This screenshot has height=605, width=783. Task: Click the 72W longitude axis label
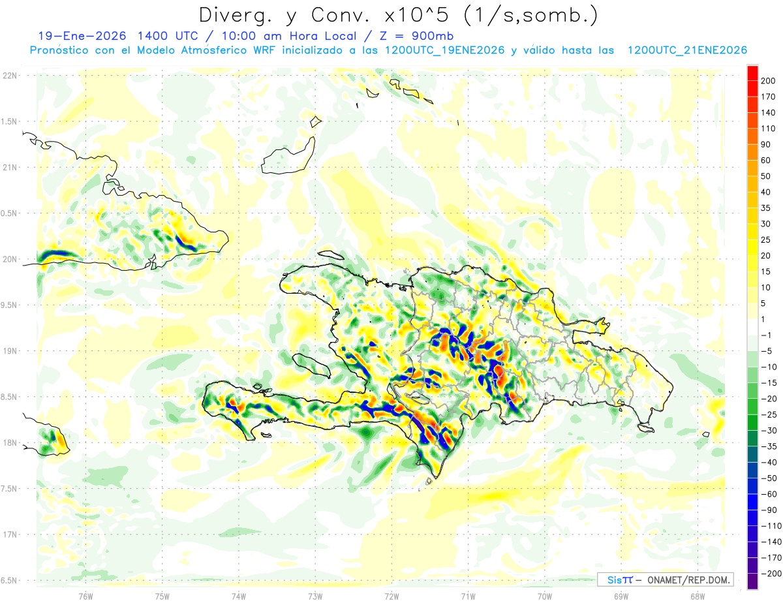click(x=391, y=595)
